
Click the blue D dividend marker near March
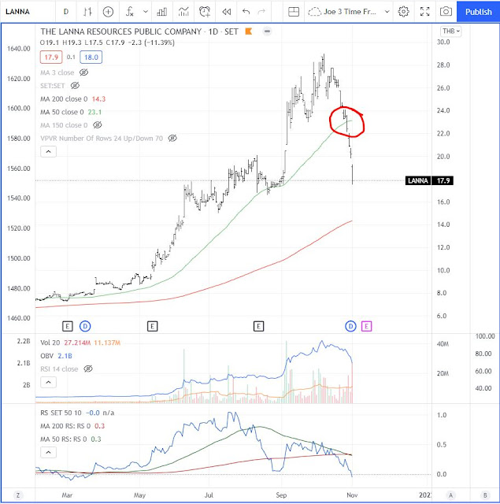[x=85, y=326]
